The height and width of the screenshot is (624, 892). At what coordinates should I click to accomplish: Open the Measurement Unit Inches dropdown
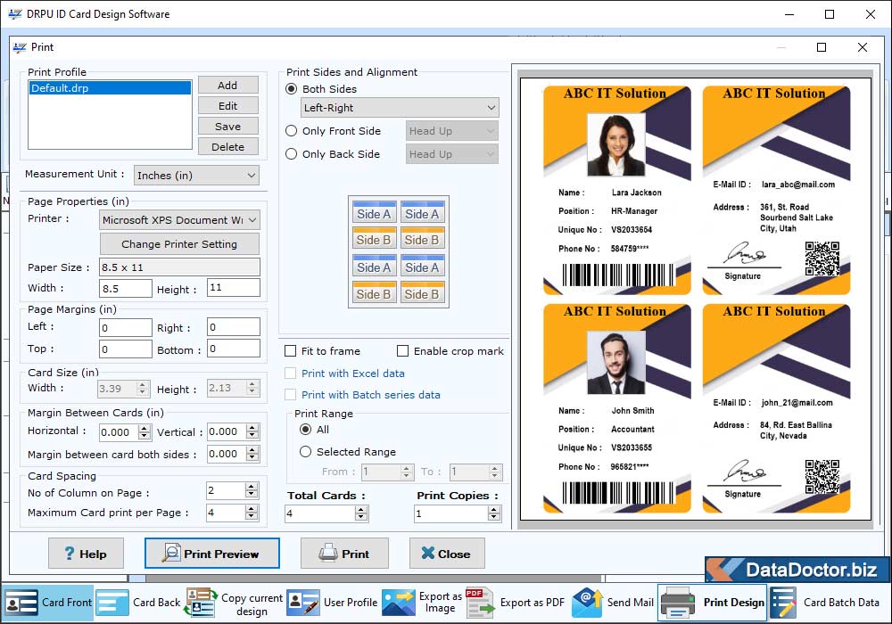point(197,176)
